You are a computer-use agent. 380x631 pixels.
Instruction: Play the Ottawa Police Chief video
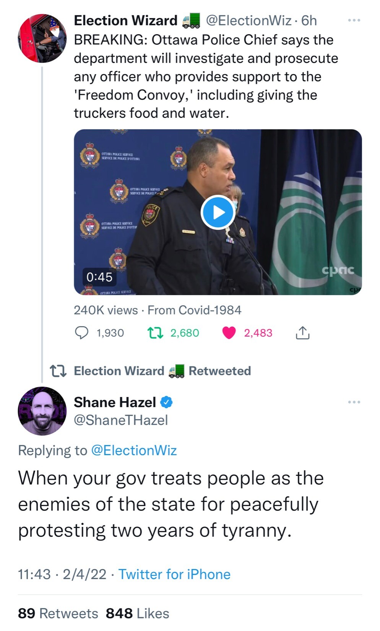[218, 212]
